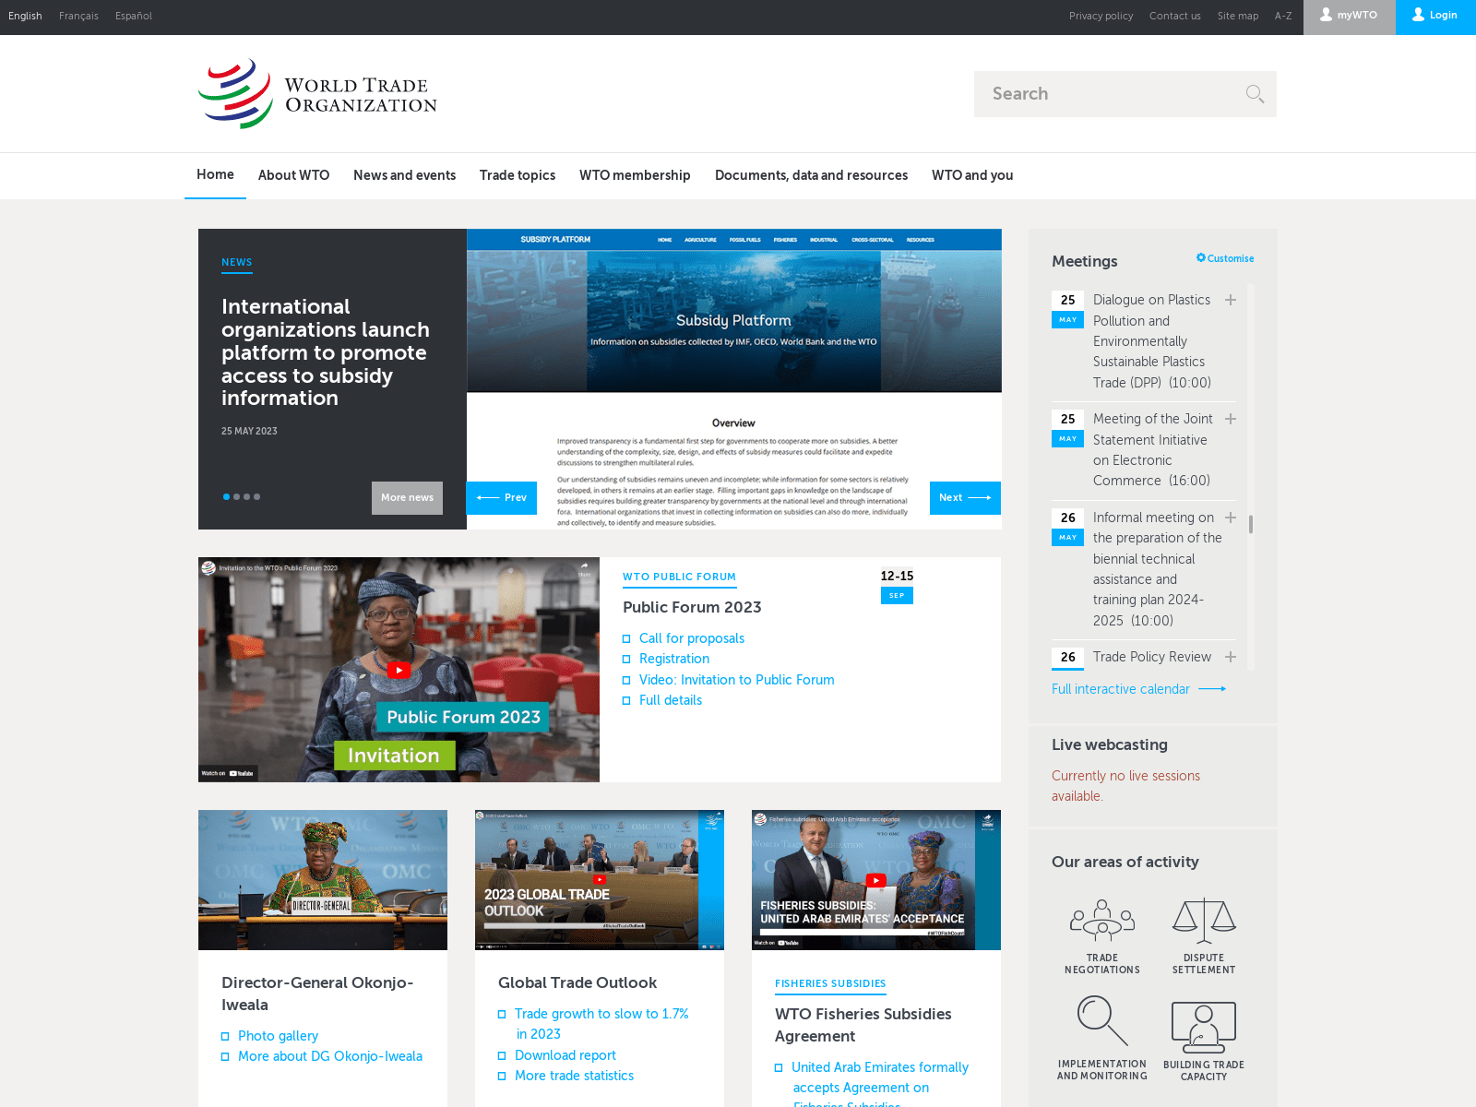
Task: Click the search magnifier icon
Action: pyautogui.click(x=1255, y=94)
